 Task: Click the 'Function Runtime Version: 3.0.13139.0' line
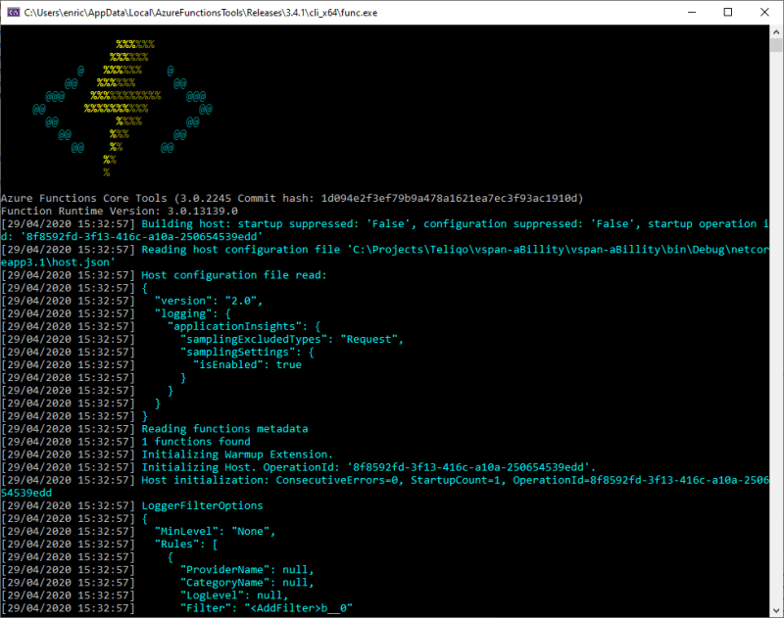(120, 212)
